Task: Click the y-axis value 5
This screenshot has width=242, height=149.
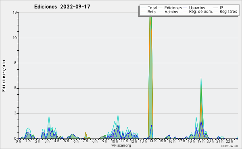Action: click(15, 88)
